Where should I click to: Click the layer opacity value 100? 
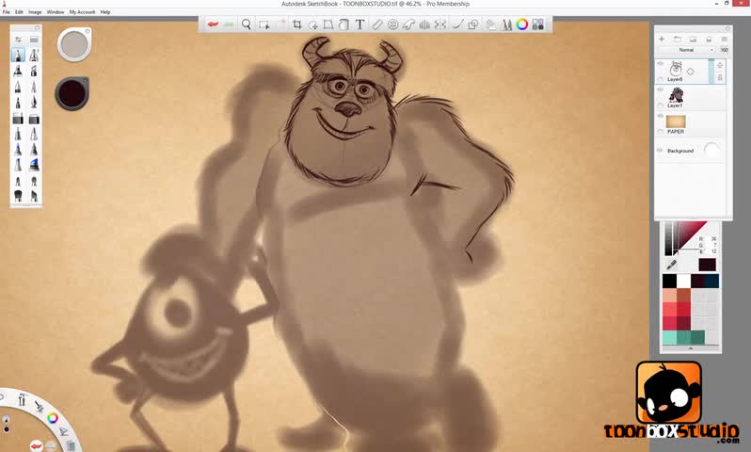coord(725,50)
